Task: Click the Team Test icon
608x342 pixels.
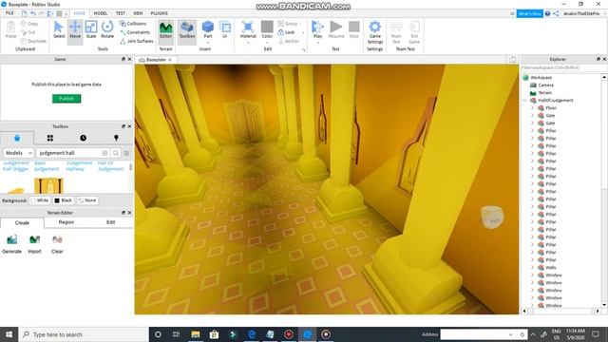Action: 396,32
